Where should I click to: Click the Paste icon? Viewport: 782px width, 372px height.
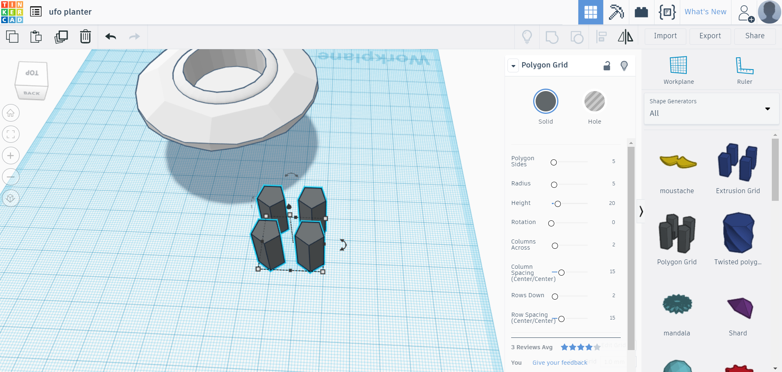point(36,37)
